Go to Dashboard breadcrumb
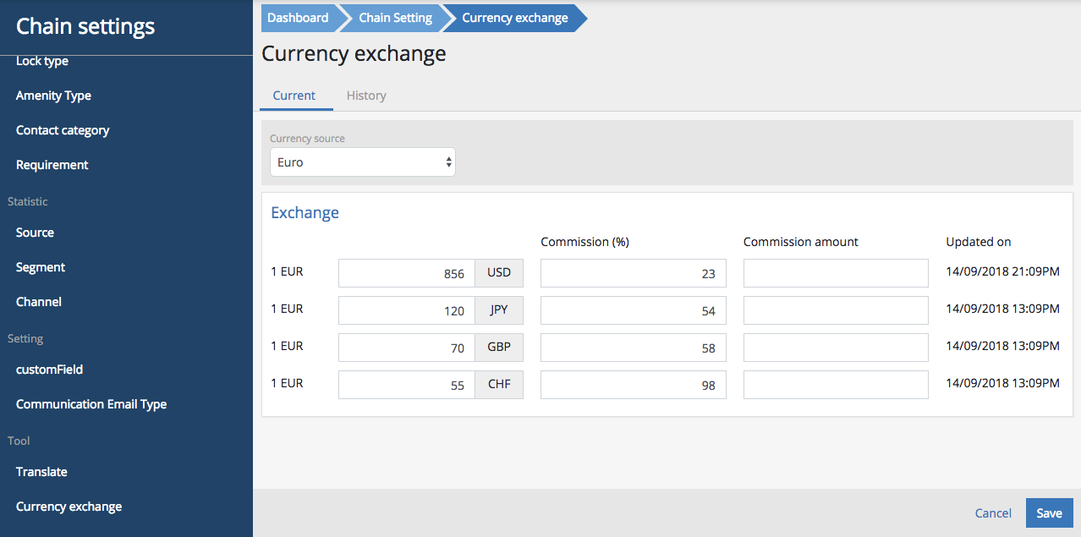Viewport: 1081px width, 537px height. [x=298, y=18]
